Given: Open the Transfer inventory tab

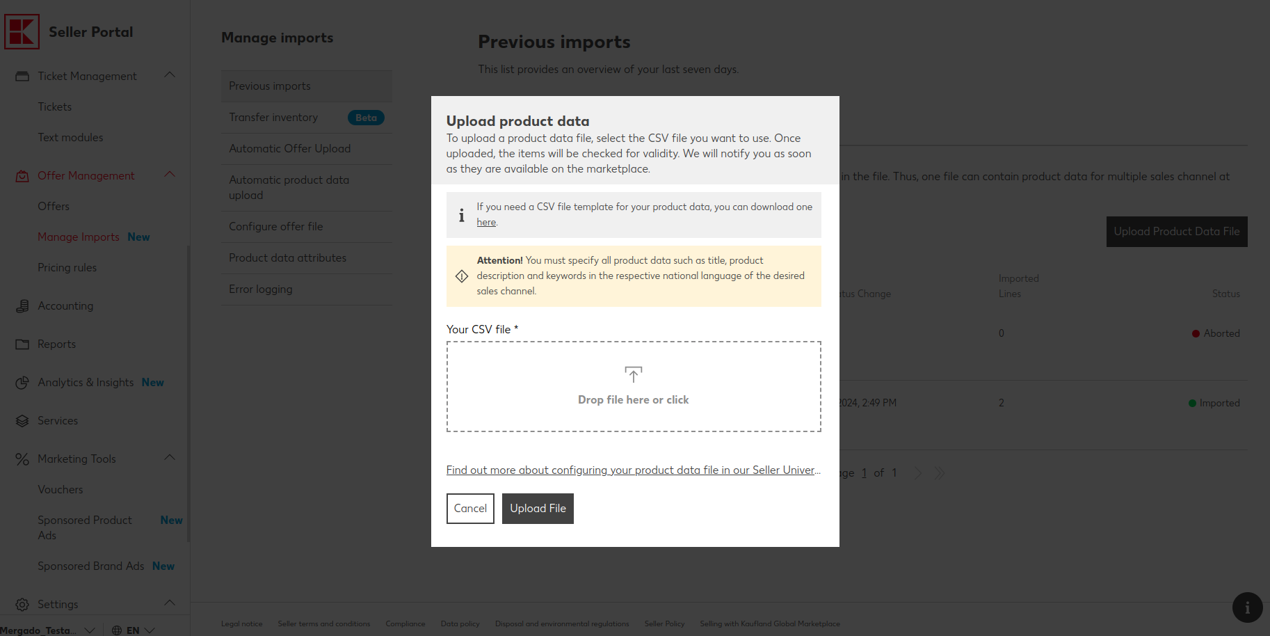Looking at the screenshot, I should pyautogui.click(x=273, y=118).
